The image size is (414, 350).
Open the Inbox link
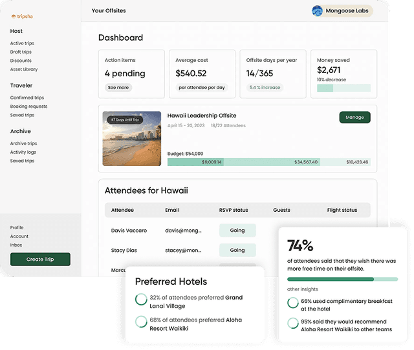[x=16, y=245]
